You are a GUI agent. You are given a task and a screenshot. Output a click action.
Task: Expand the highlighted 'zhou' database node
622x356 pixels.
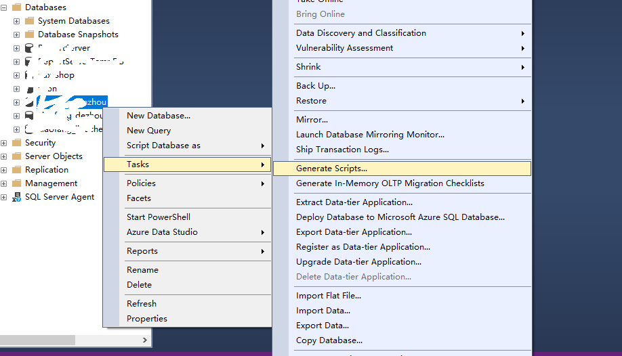pyautogui.click(x=16, y=102)
